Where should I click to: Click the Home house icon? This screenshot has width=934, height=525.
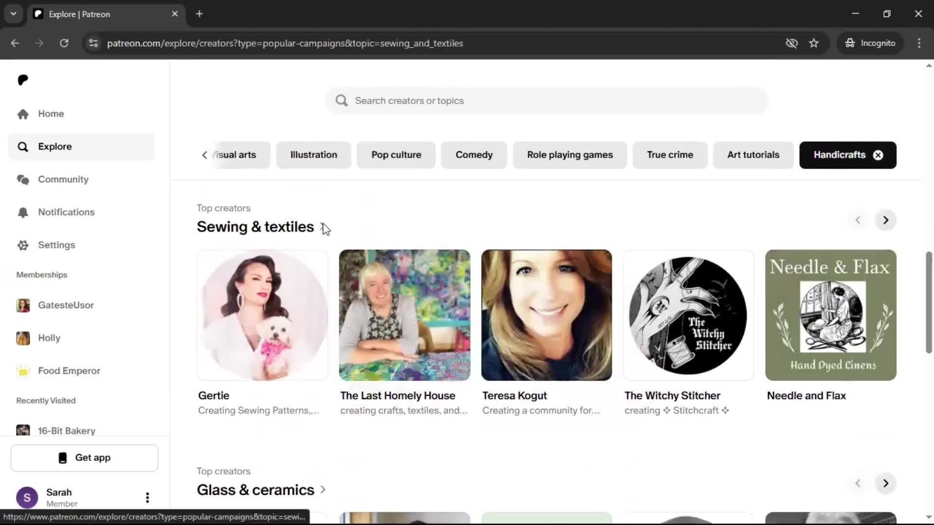point(23,114)
